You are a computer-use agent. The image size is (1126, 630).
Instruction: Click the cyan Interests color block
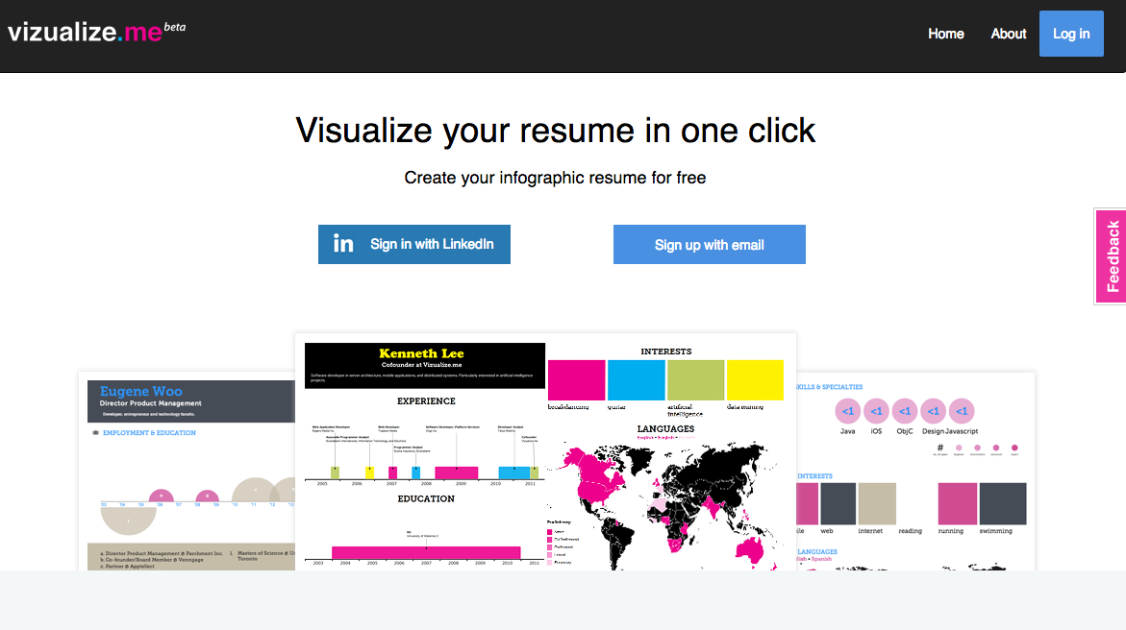coord(636,379)
